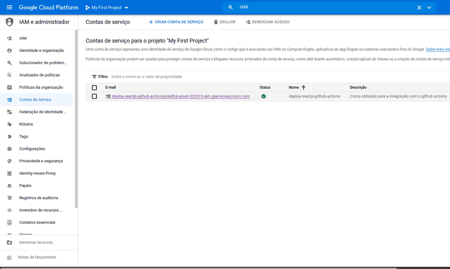Click the Privacidade e segurança shield icon
Viewport: 450px width, 269px height.
point(9,161)
